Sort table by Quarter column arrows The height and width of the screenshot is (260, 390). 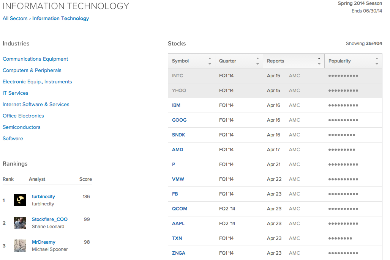coord(257,61)
